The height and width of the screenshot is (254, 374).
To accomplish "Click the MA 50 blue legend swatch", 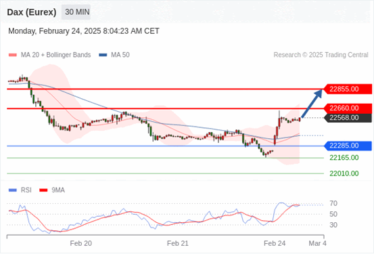I will click(103, 55).
